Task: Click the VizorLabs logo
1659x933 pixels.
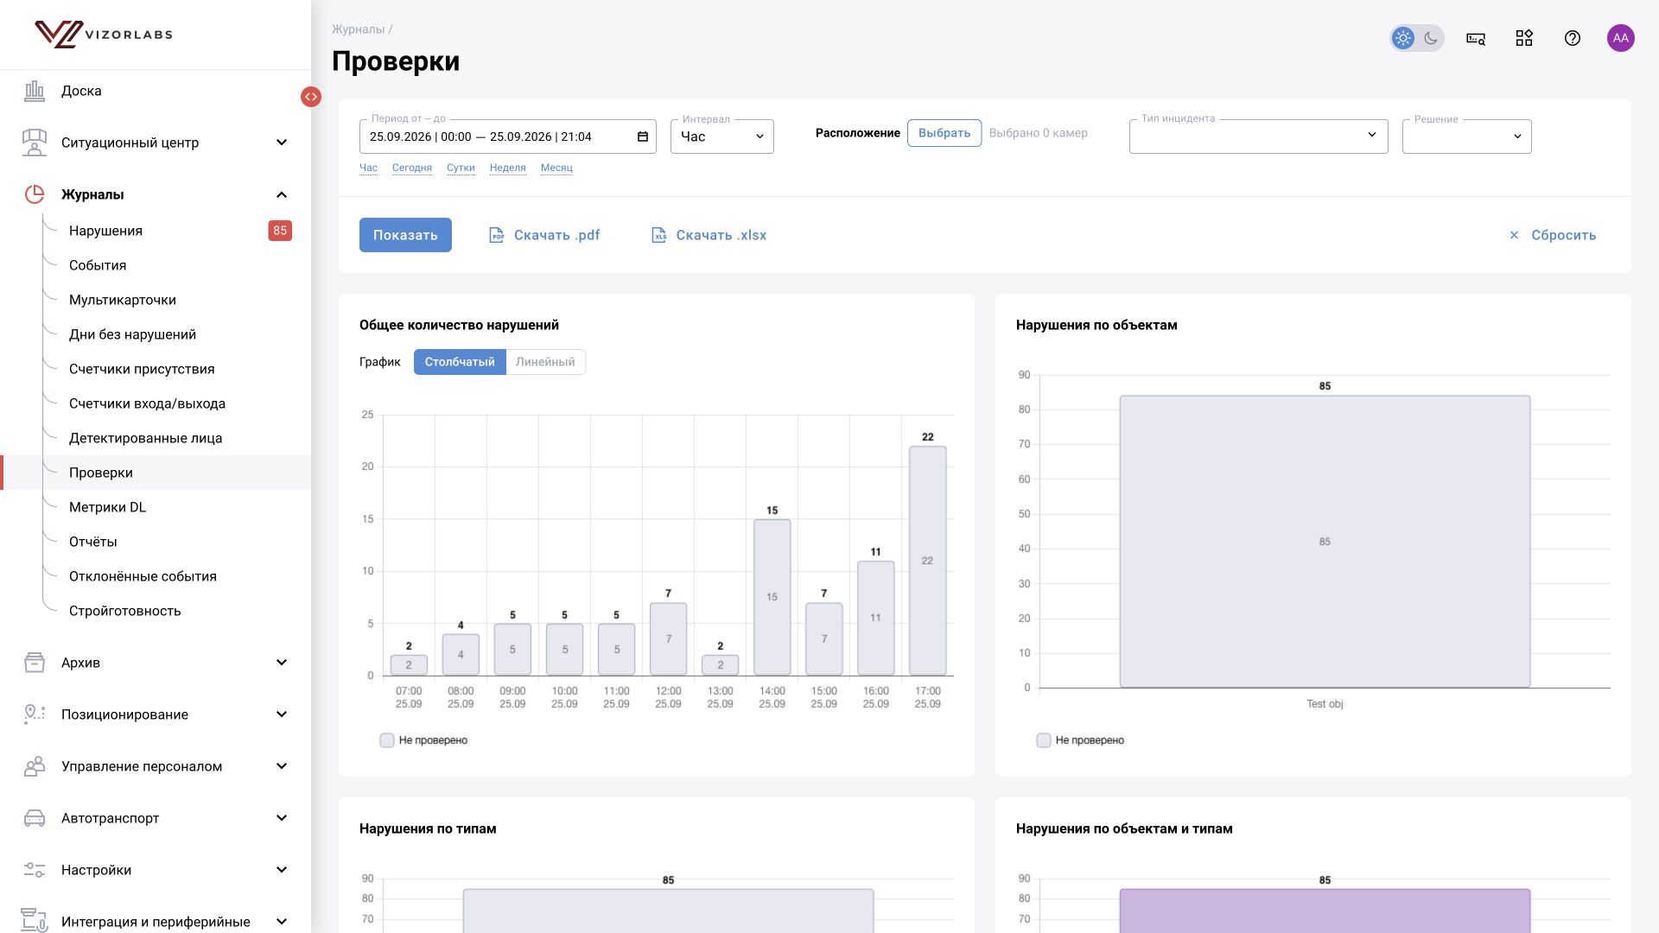Action: tap(104, 35)
